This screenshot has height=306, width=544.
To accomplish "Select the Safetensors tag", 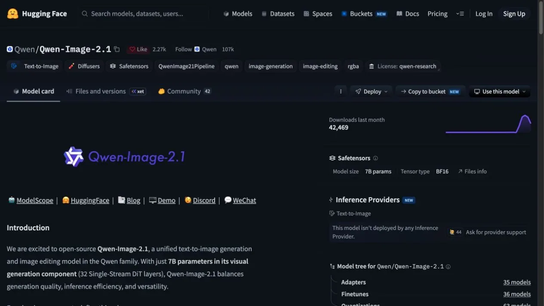I will 129,66.
